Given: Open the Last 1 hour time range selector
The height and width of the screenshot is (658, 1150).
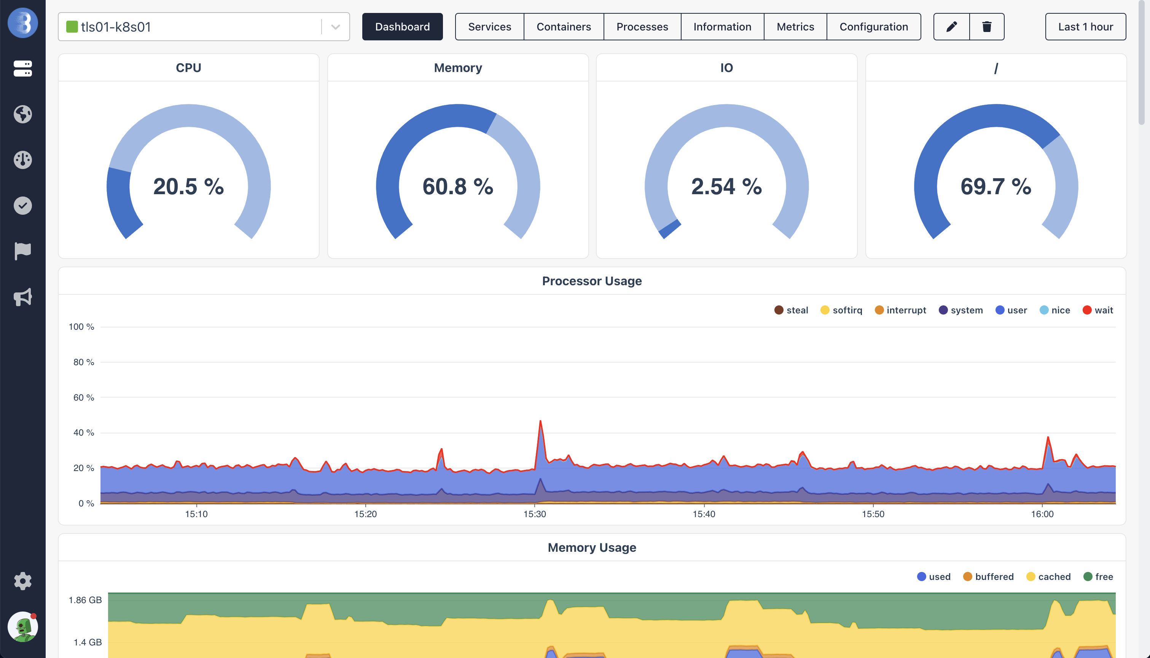Looking at the screenshot, I should [x=1085, y=27].
